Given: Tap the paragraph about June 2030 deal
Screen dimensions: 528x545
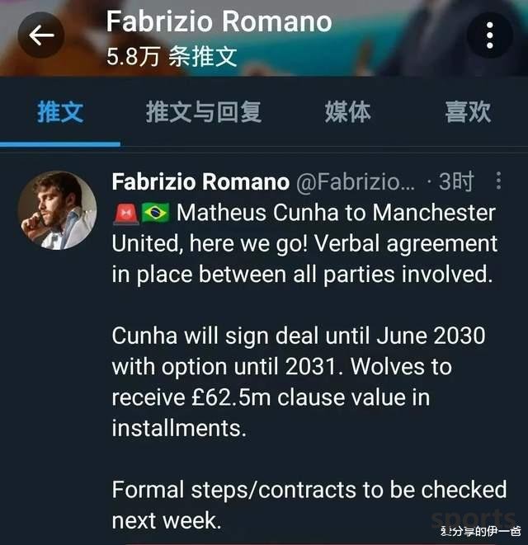Looking at the screenshot, I should point(299,382).
